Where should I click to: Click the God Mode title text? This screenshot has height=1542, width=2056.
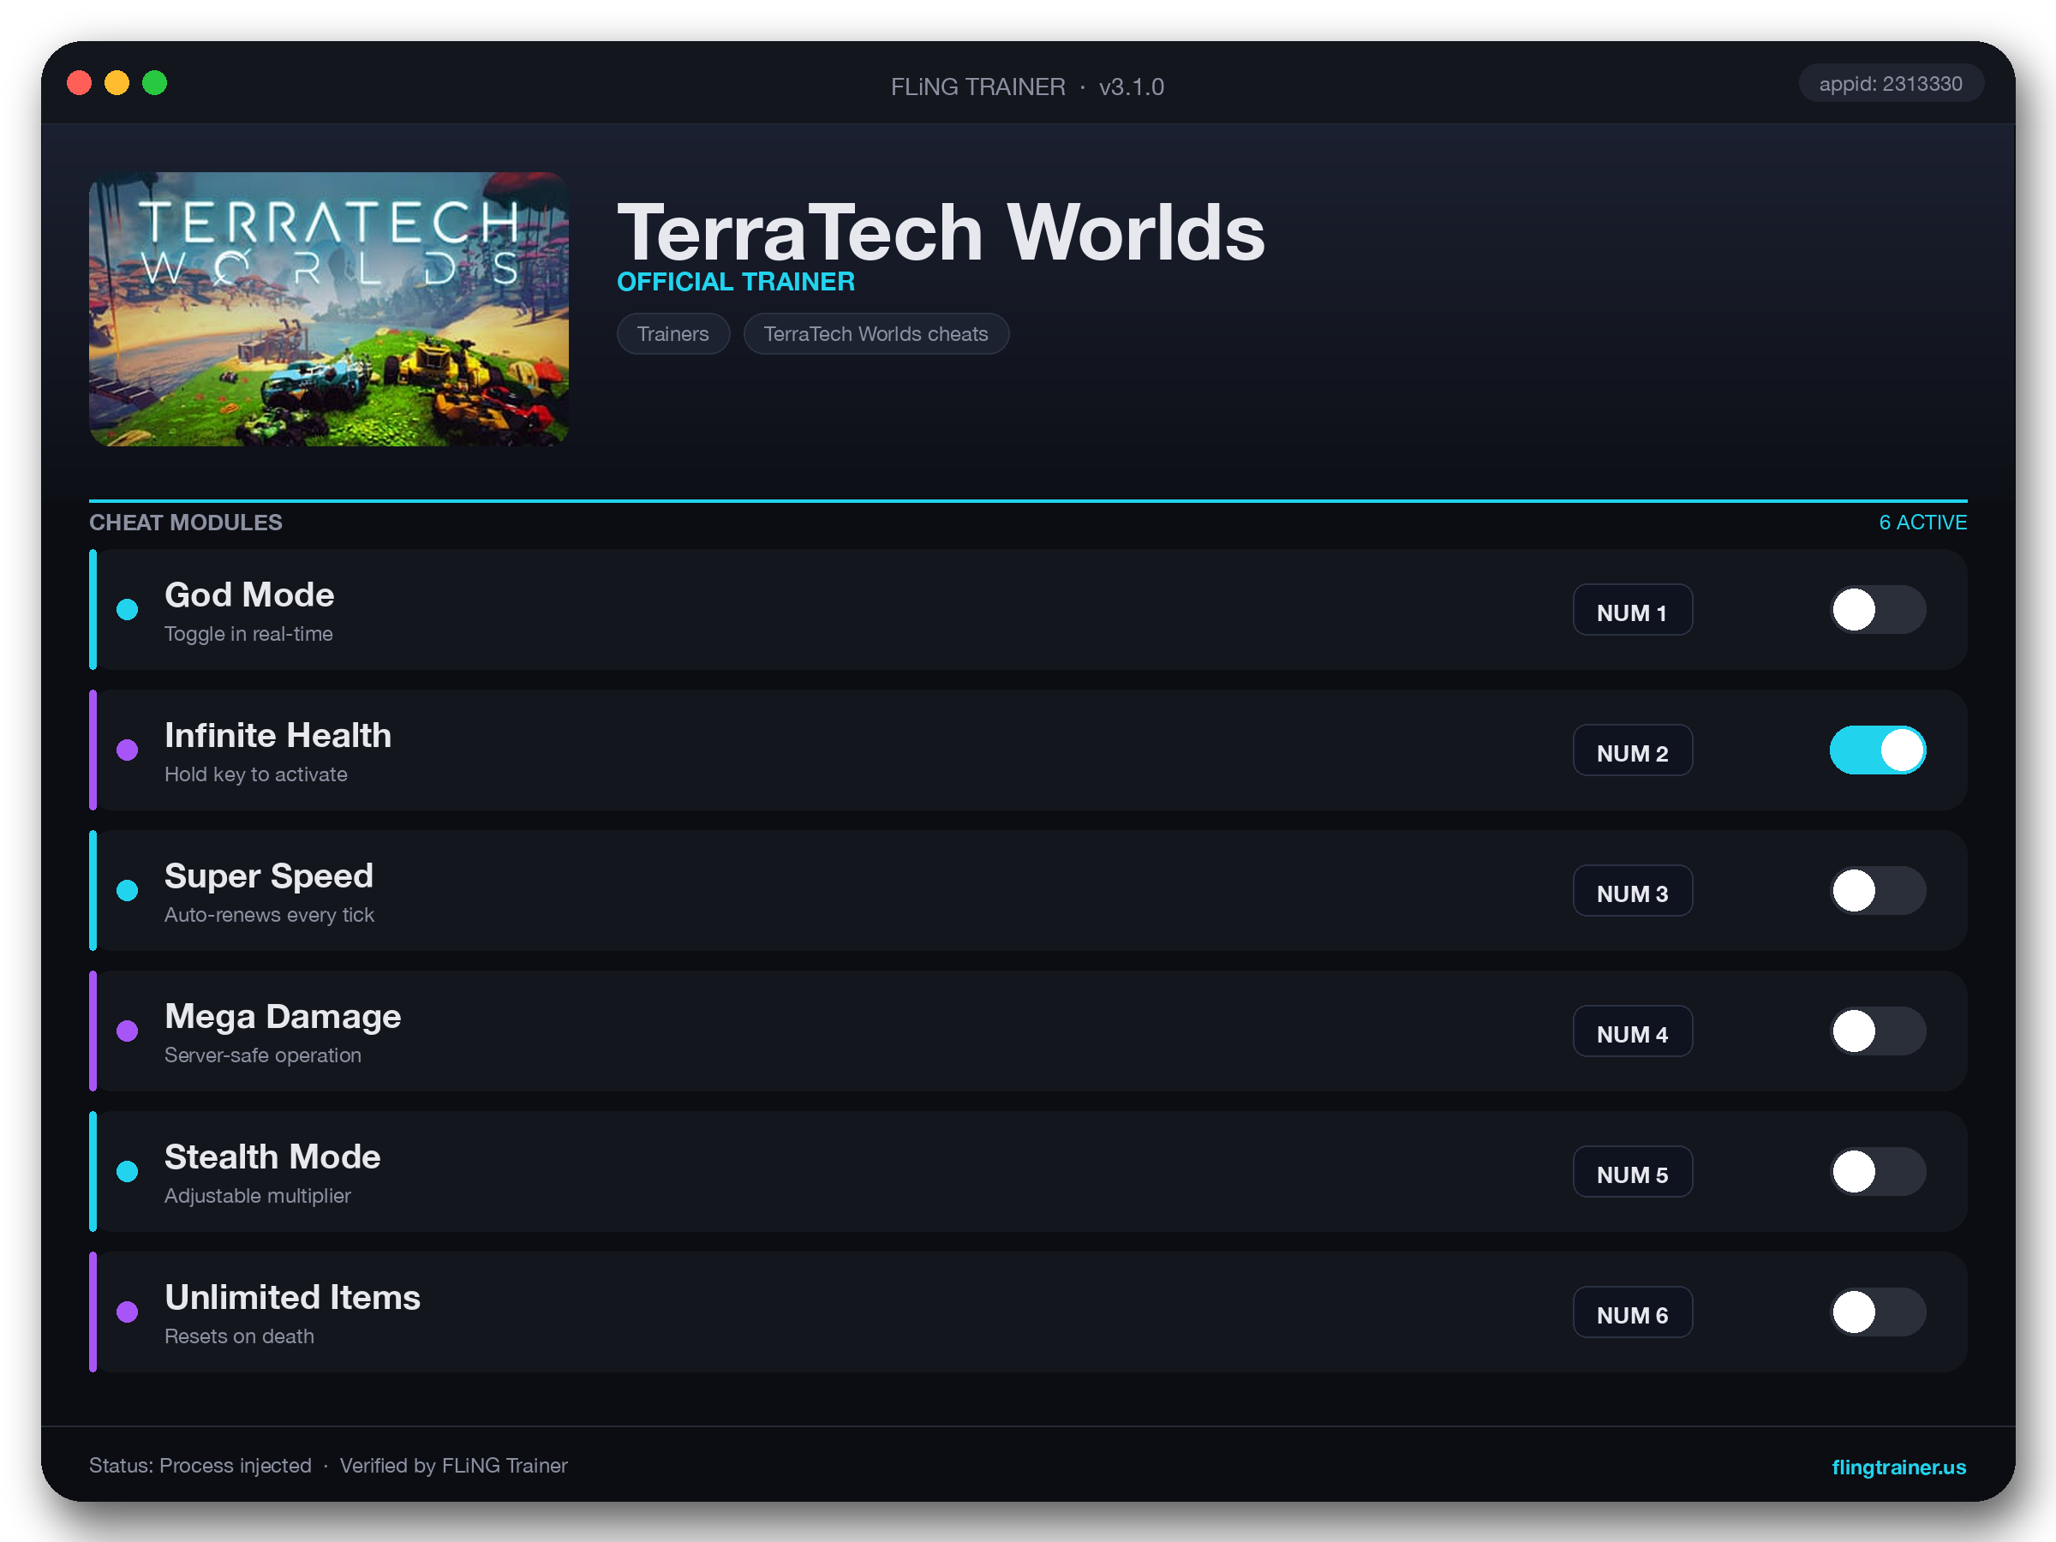point(249,595)
